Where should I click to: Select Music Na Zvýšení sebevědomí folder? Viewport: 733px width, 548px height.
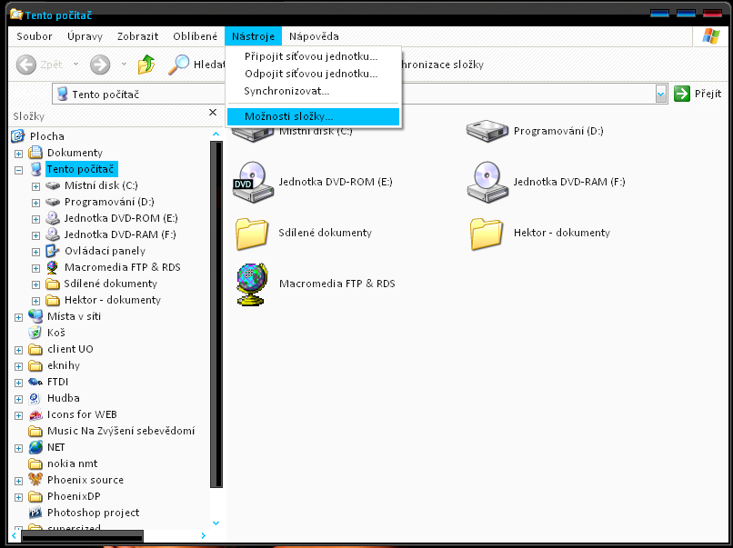click(x=121, y=431)
